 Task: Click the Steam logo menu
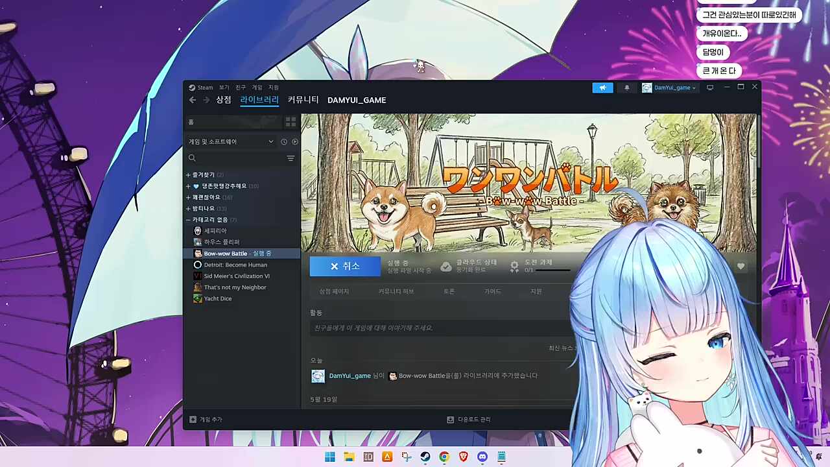tap(201, 88)
